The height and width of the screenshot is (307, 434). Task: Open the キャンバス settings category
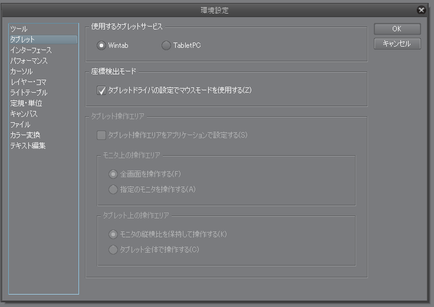tap(44, 114)
